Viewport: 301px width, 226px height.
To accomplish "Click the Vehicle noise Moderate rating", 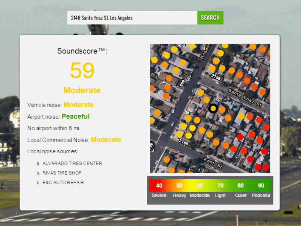I will pos(79,105).
